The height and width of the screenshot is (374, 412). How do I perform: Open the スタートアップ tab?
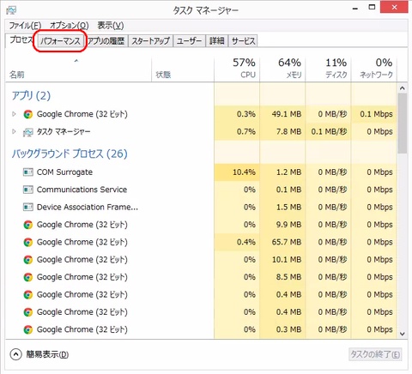151,41
